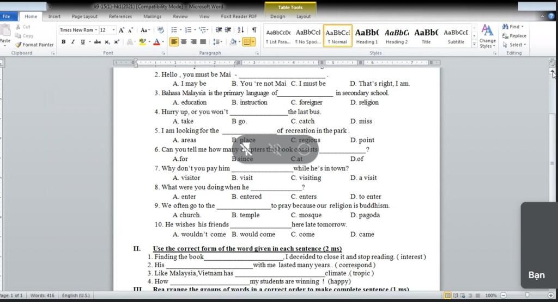The height and width of the screenshot is (302, 558).
Task: Increase the paragraph indent
Action: (228, 30)
